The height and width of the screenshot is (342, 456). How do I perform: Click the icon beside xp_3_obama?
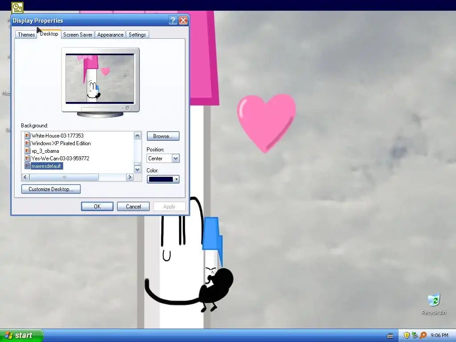point(27,151)
